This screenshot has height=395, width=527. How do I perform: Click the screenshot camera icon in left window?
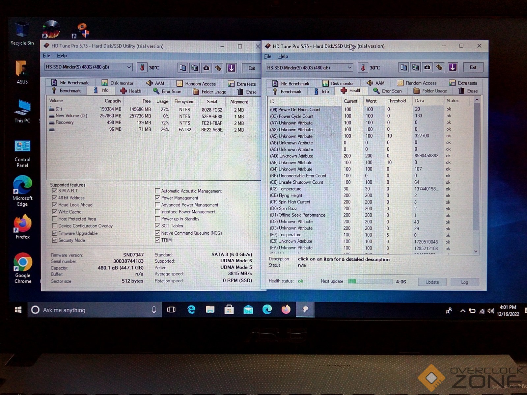[206, 68]
